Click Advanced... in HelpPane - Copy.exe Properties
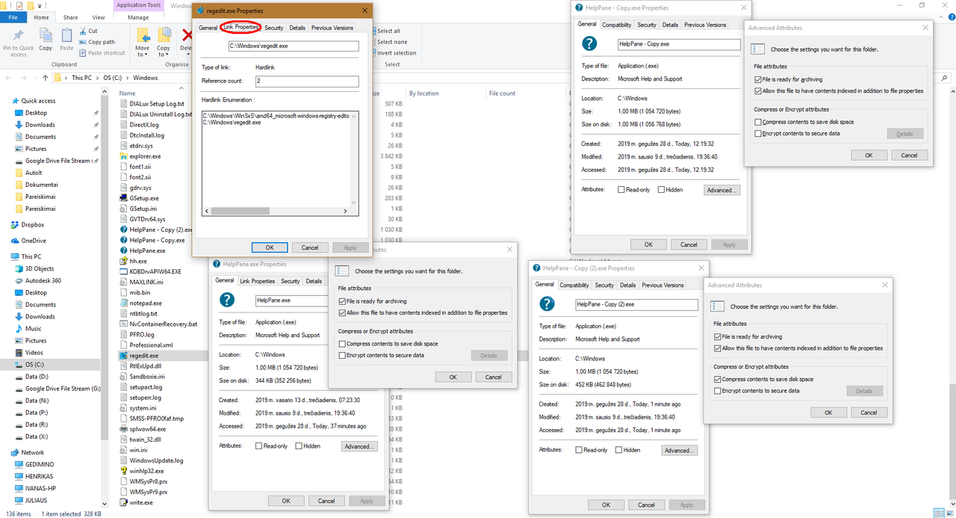Screen dimensions: 956x518 (x=721, y=190)
